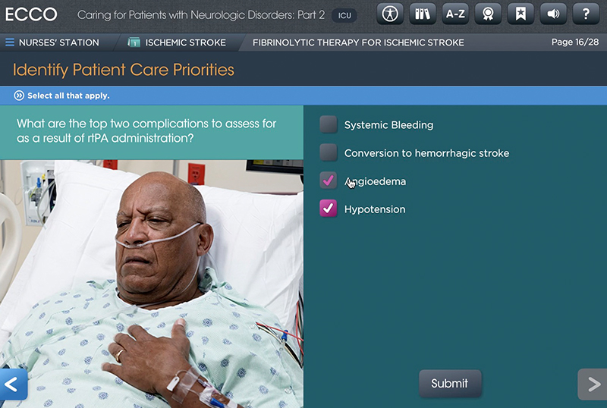Go to the previous page arrow
This screenshot has height=408, width=607.
[x=12, y=384]
